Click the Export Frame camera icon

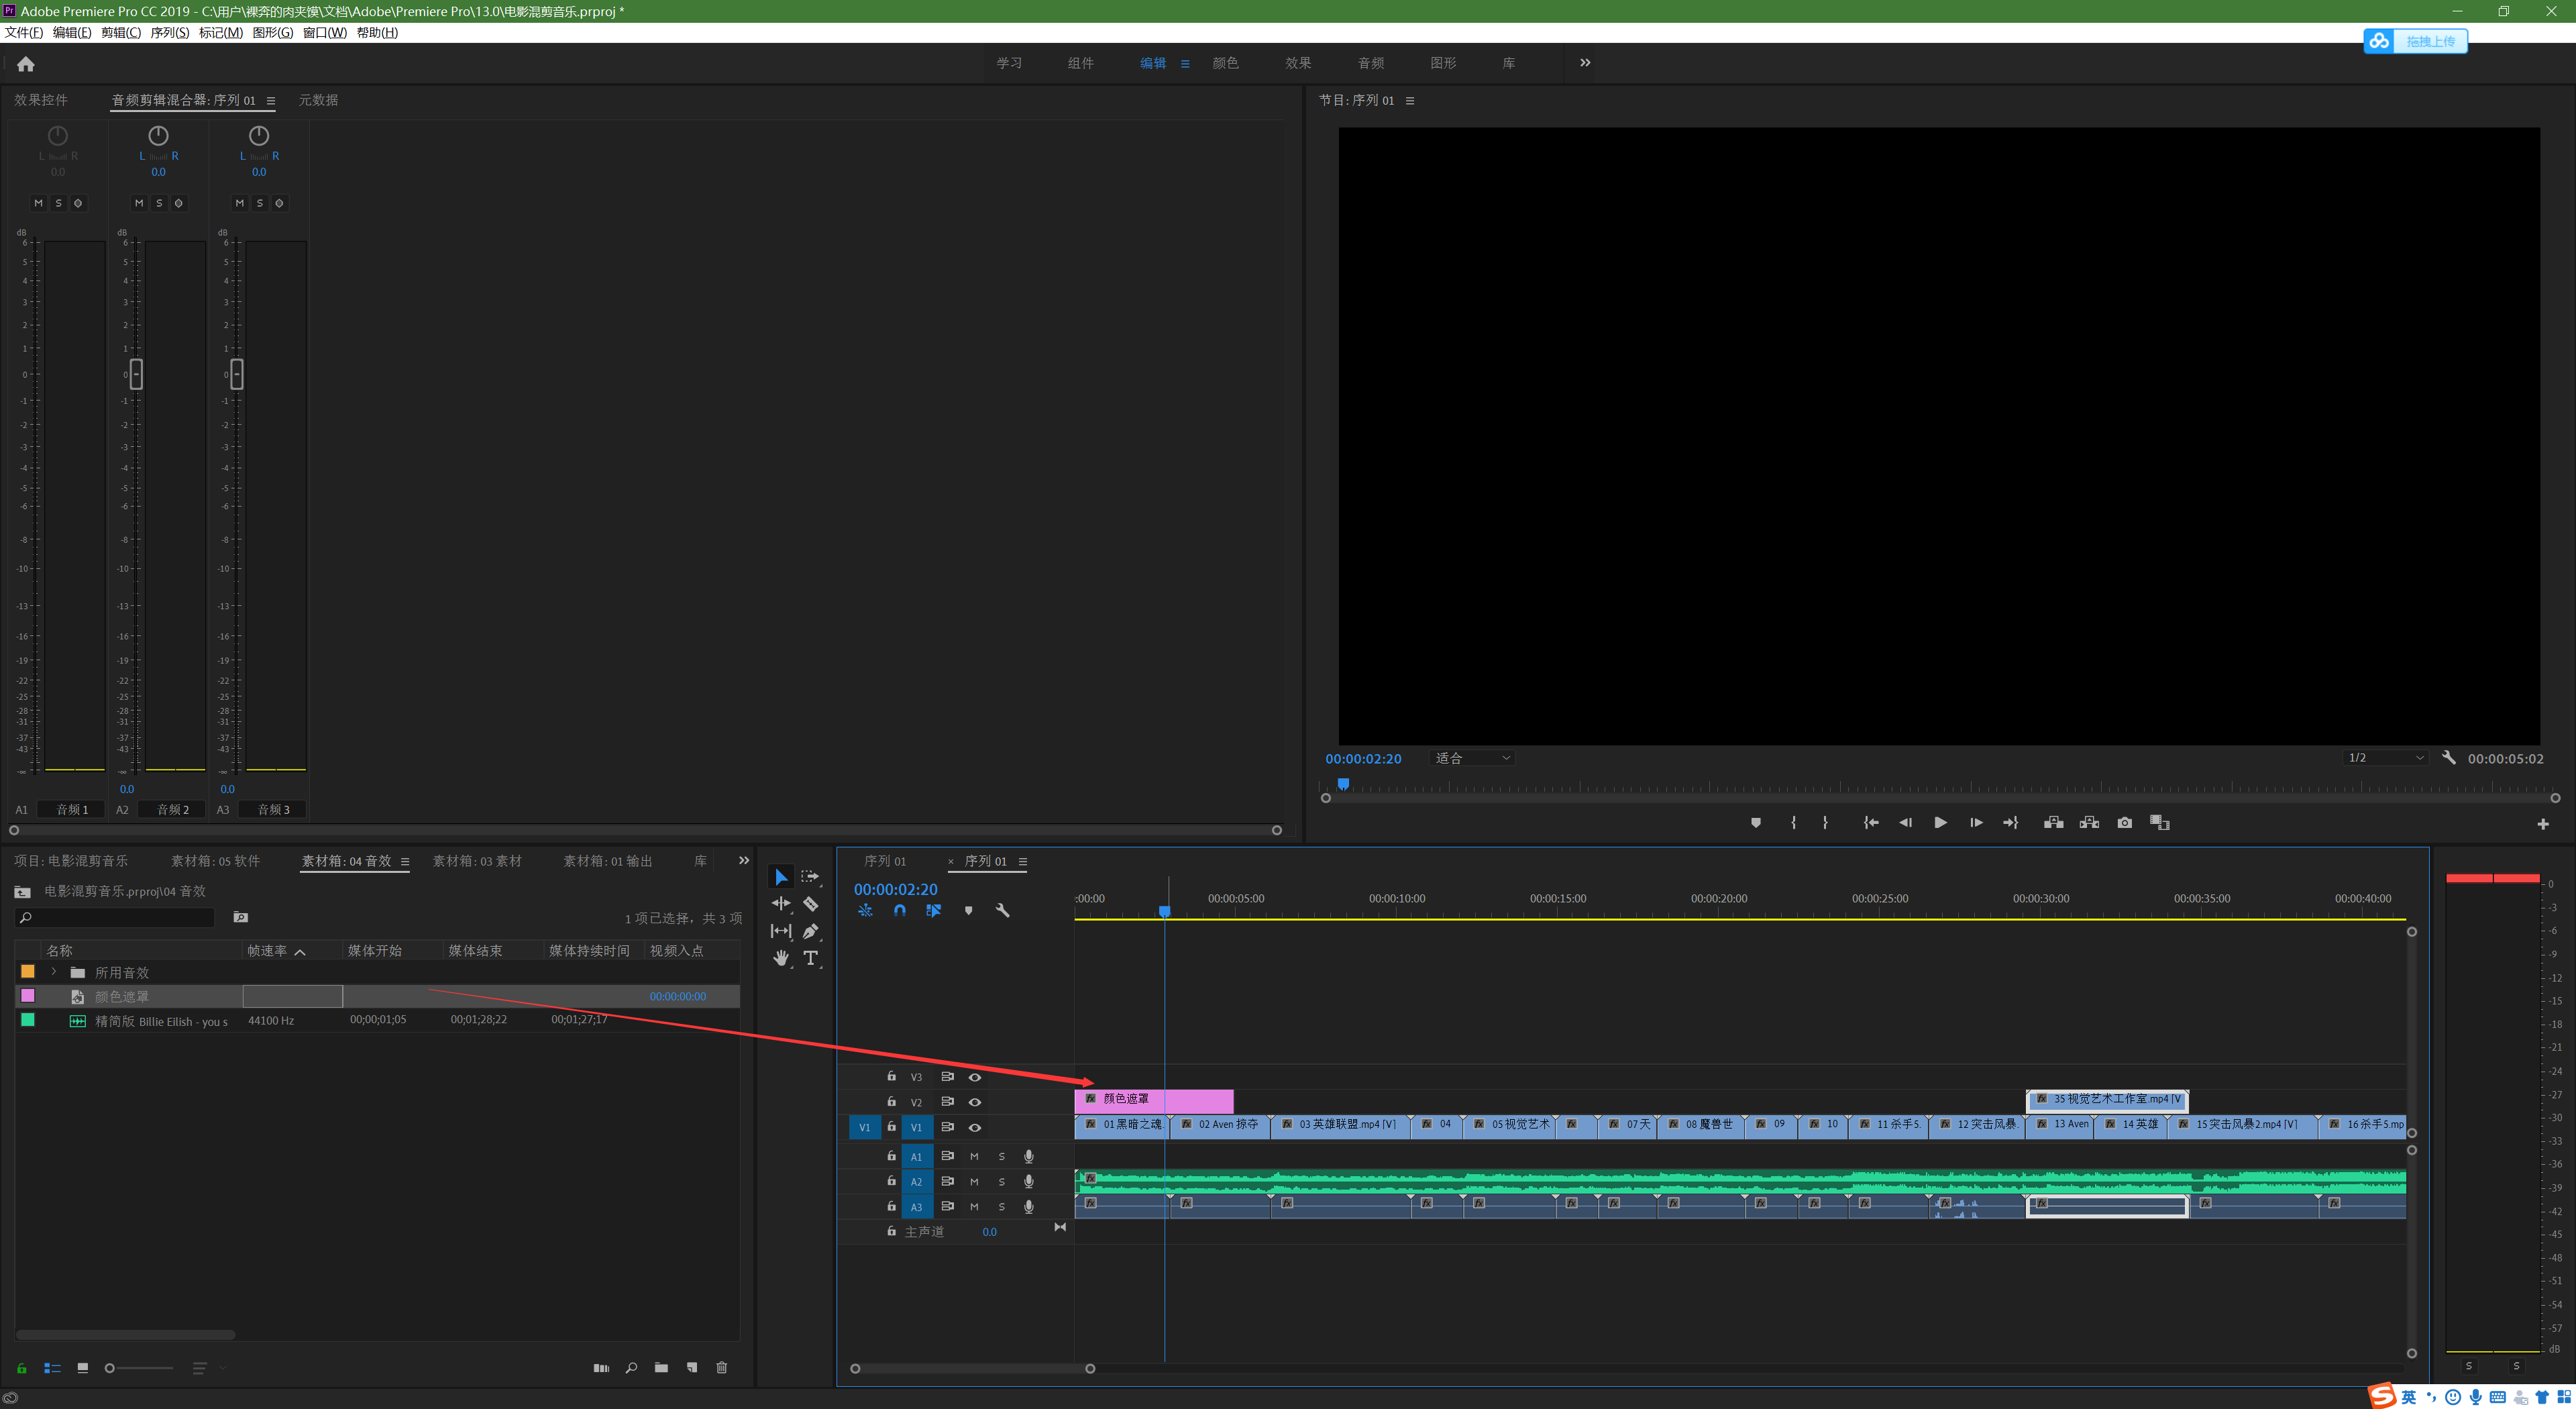[2124, 823]
